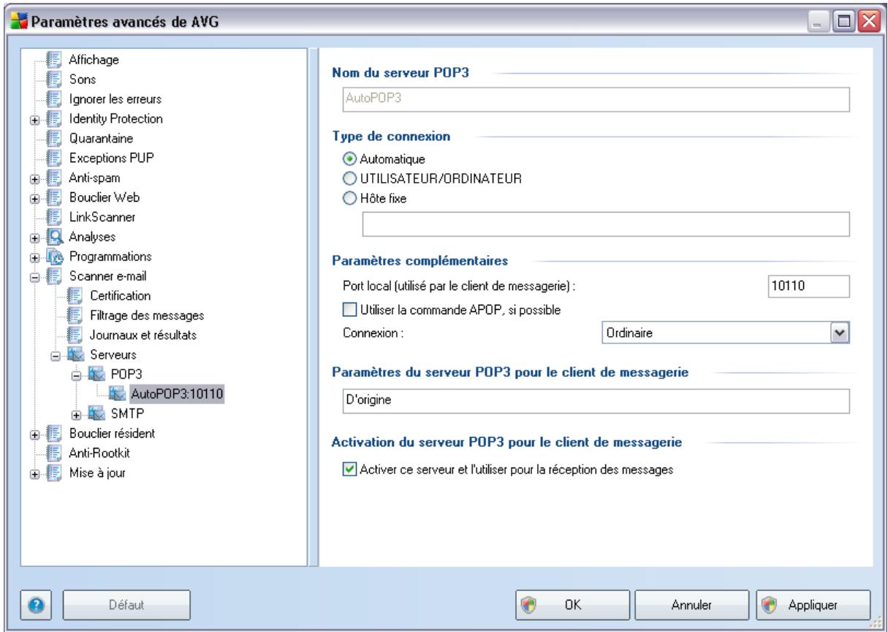Expand the Analyses node
888x632 pixels.
pos(35,237)
